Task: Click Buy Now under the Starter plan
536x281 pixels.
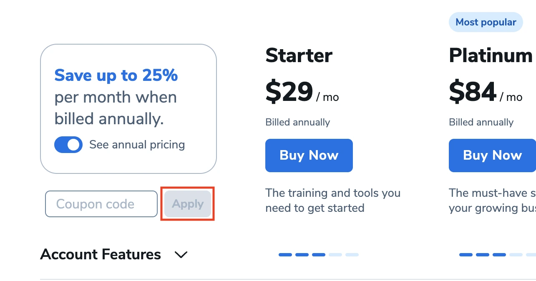Action: pos(309,156)
